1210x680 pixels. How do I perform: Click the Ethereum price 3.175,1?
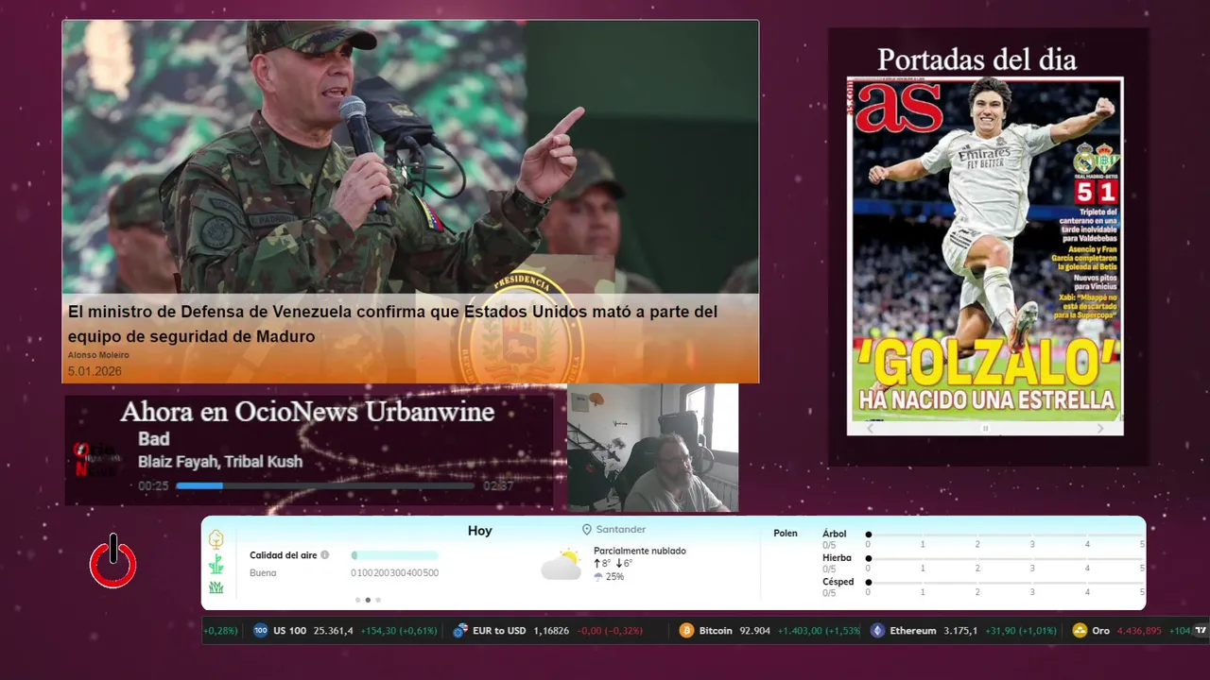coord(960,630)
